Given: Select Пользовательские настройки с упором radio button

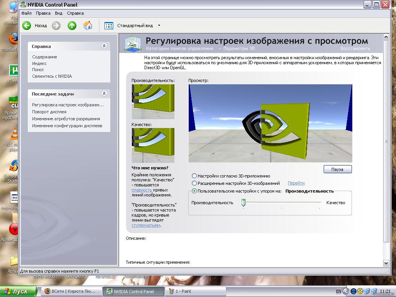Looking at the screenshot, I should (194, 191).
